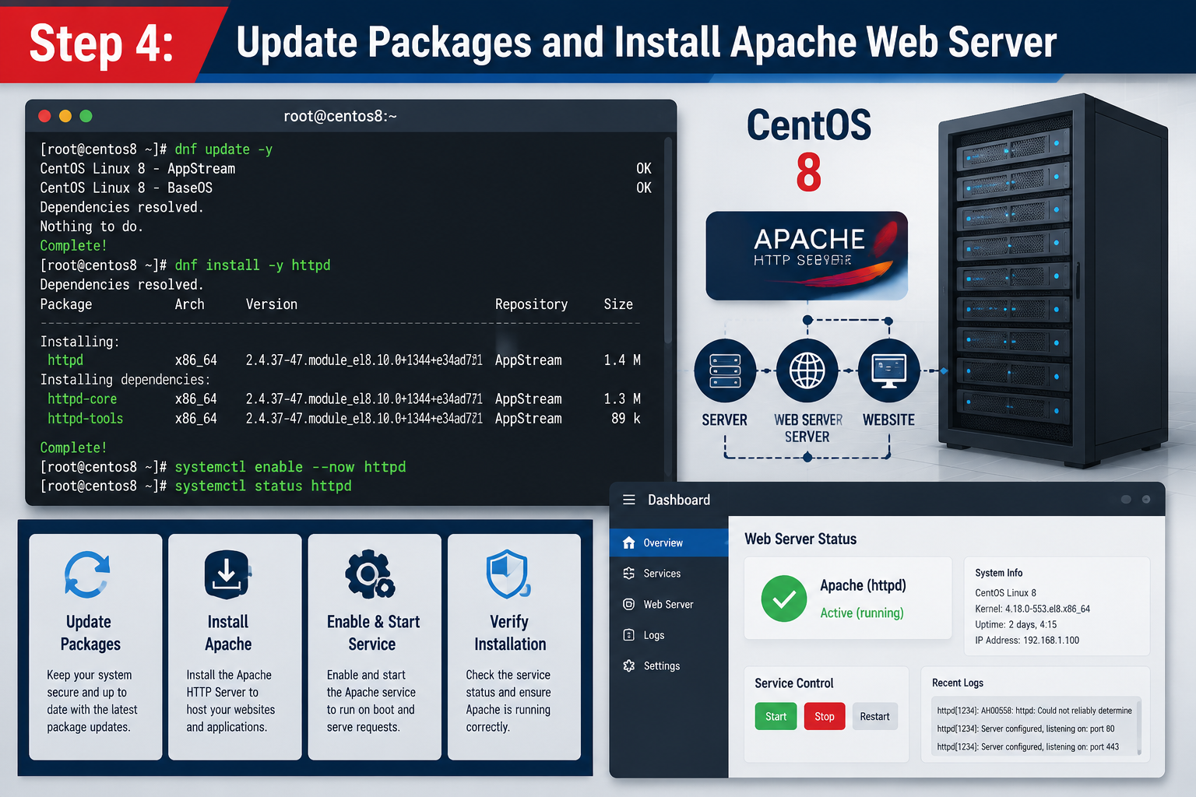This screenshot has height=797, width=1196.
Task: Select Overview in the Dashboard sidebar
Action: (x=669, y=542)
